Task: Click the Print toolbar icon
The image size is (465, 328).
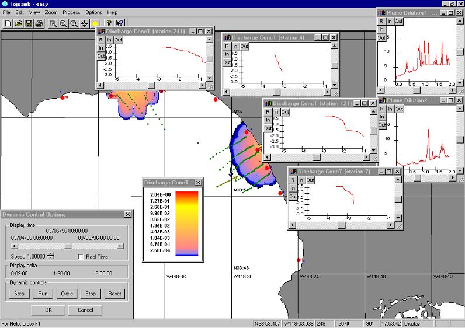Action: point(39,23)
